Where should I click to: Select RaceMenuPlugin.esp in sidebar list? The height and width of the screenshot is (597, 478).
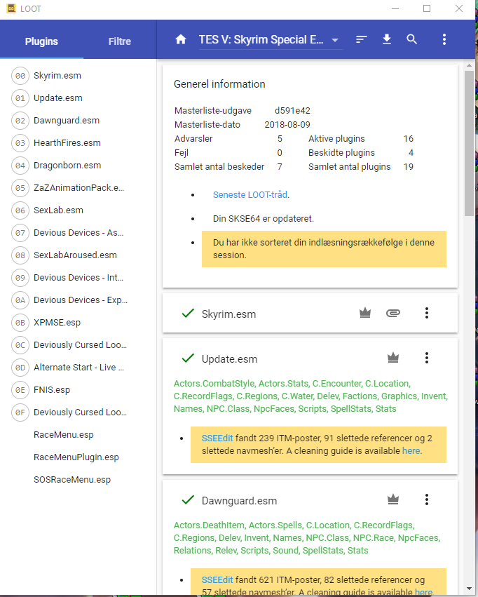click(78, 457)
